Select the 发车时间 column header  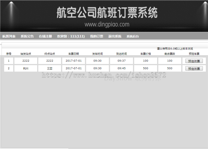click(x=98, y=54)
